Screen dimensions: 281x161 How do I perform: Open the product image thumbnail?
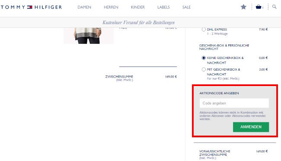click(89, 36)
